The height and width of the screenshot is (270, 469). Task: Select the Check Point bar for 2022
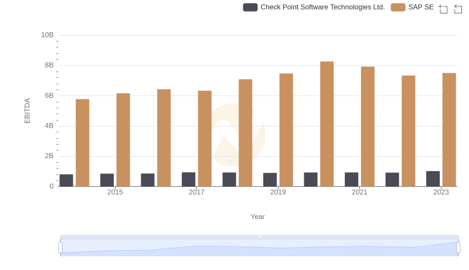(x=392, y=179)
